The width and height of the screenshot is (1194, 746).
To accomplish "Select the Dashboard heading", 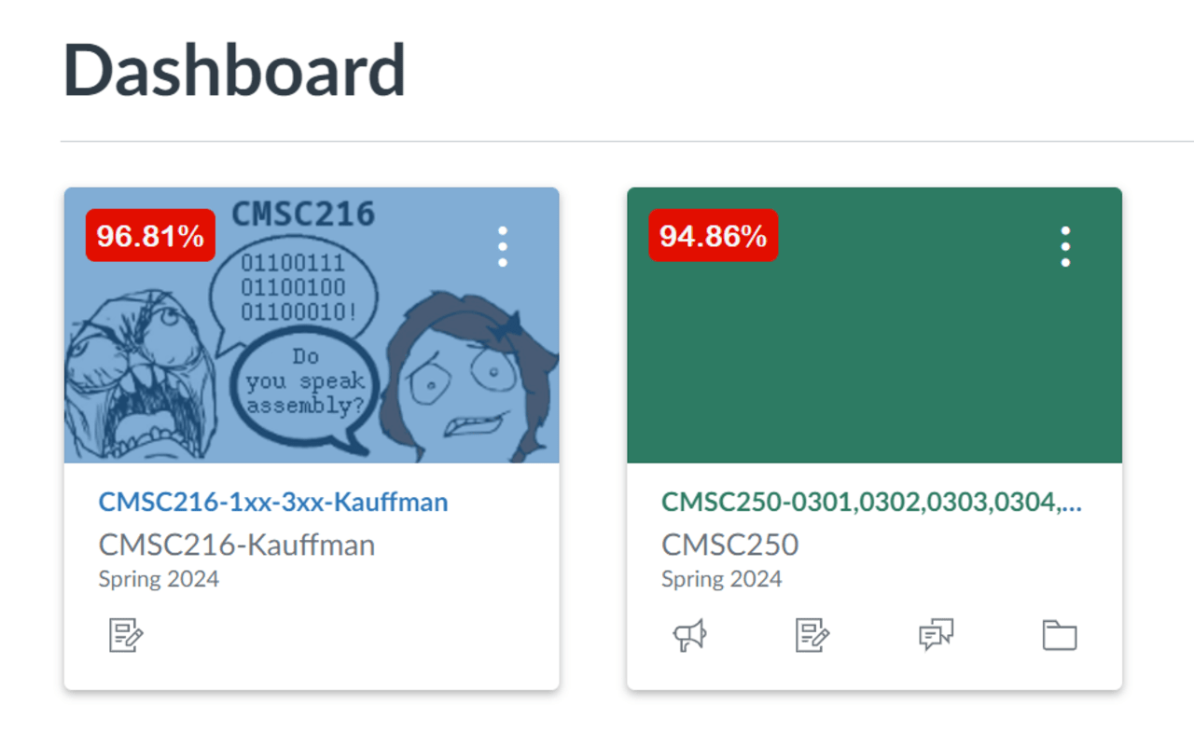I will [233, 68].
